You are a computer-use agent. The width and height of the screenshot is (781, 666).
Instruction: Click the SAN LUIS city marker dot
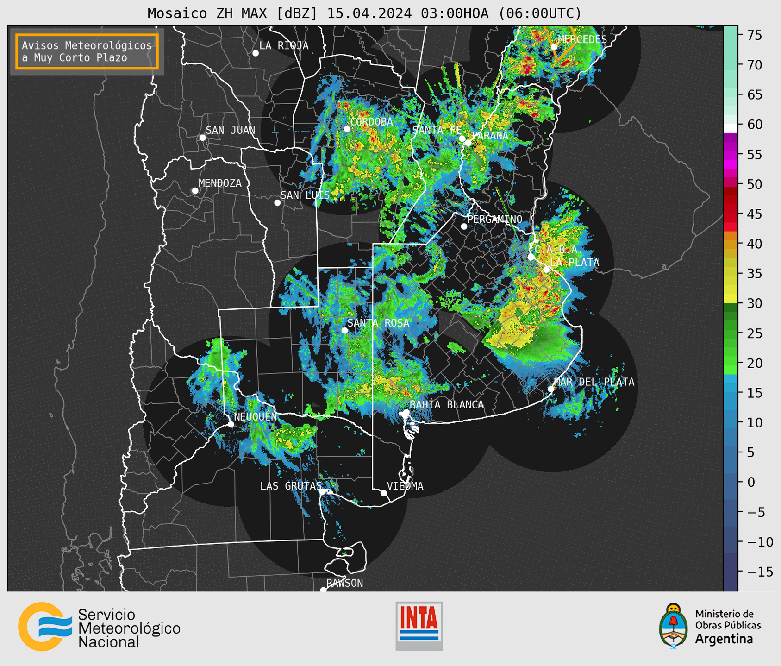[x=277, y=203]
